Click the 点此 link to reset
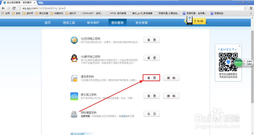Screen dimensions: 254x135 point(123,116)
